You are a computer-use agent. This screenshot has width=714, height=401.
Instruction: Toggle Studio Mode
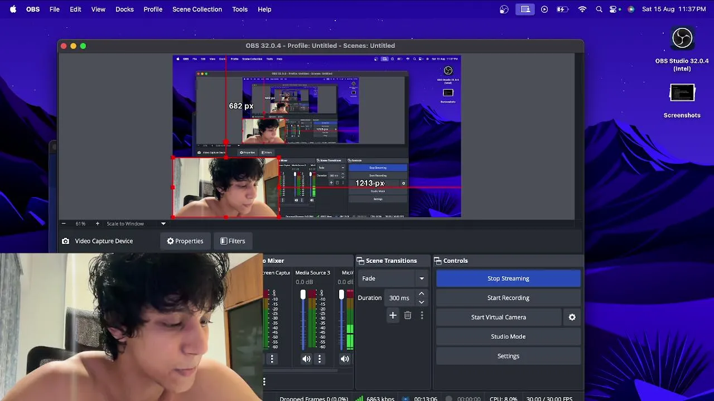508,336
